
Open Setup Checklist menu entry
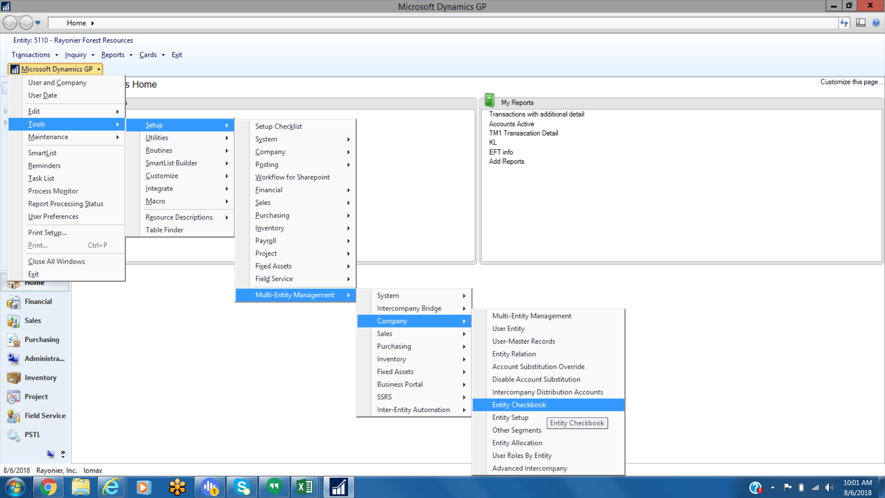click(x=295, y=126)
